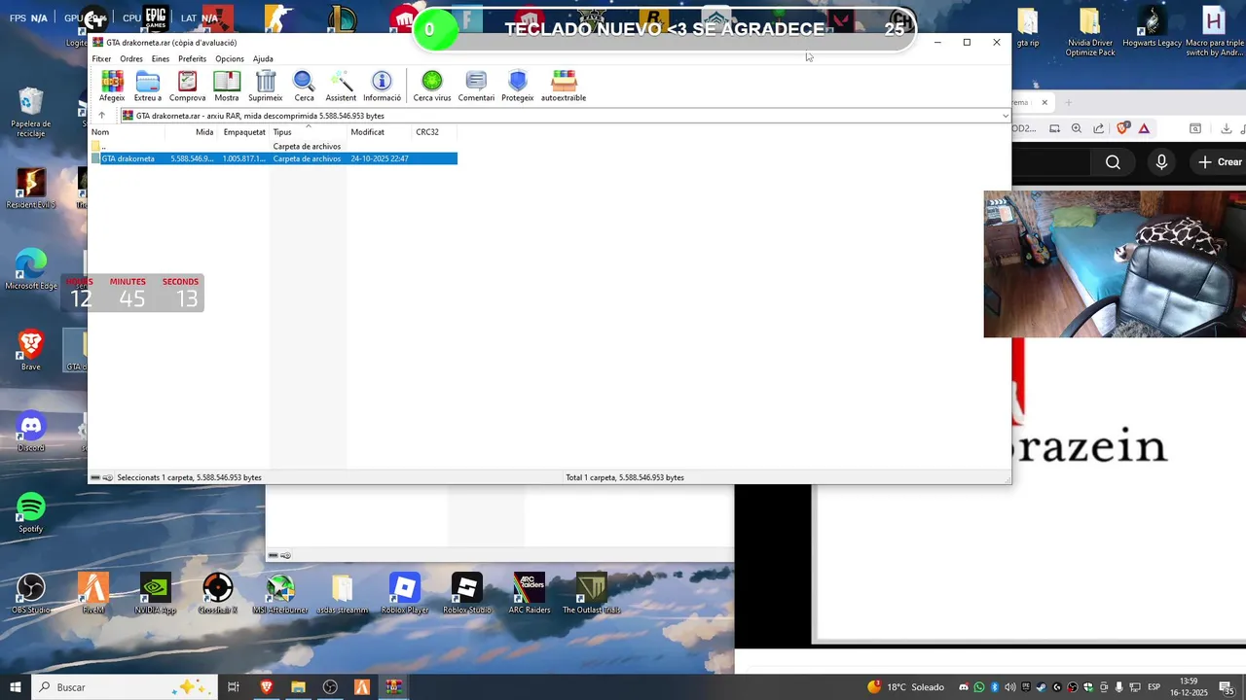The height and width of the screenshot is (700, 1246).
Task: Click the Papelera de reciclaje desktop icon
Action: click(x=31, y=113)
